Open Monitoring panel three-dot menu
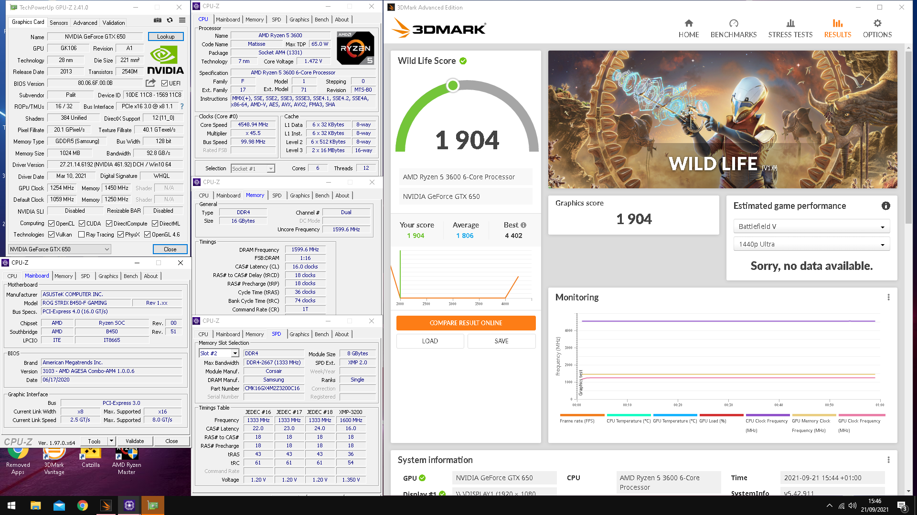 pos(888,297)
